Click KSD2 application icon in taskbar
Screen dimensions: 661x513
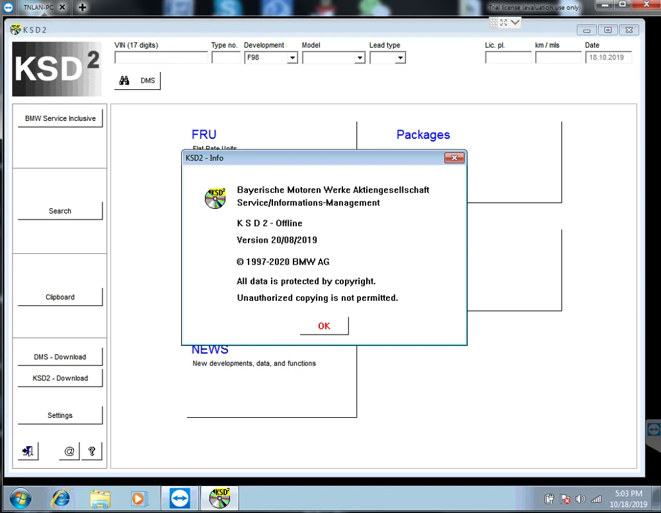219,498
